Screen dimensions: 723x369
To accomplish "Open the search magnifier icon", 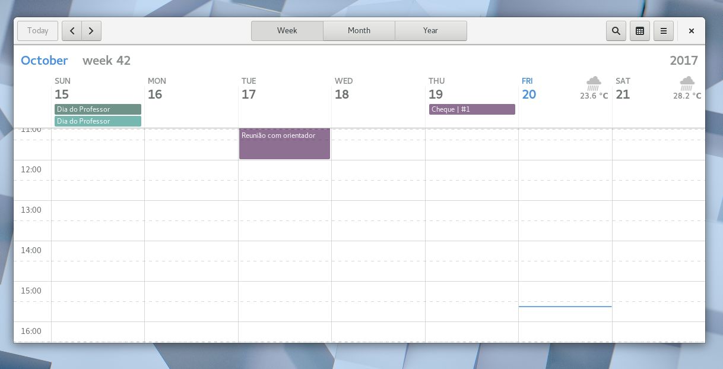I will [x=616, y=31].
